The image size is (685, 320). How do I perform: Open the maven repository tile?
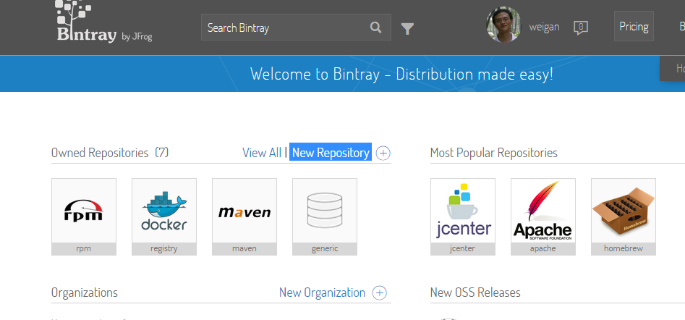(244, 216)
